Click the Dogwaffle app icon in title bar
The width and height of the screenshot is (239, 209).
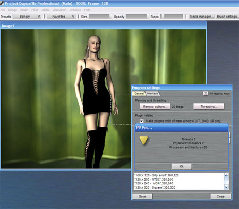click(x=2, y=3)
